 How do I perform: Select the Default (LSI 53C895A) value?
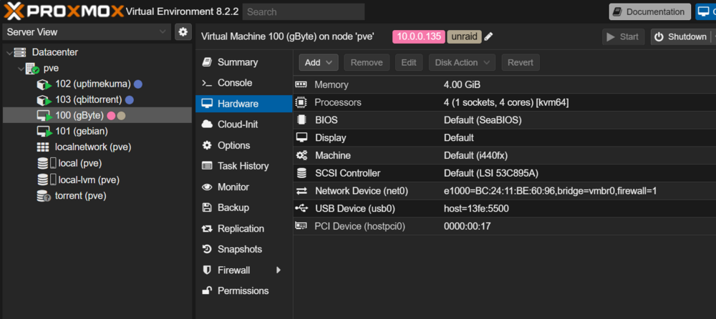[493, 173]
